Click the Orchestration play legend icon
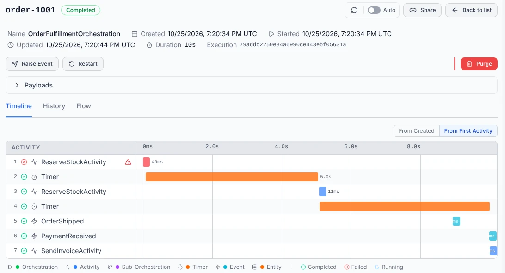 coord(10,267)
